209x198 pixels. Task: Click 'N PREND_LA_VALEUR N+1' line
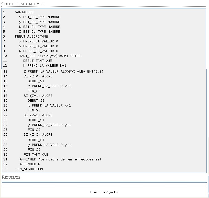[45, 66]
